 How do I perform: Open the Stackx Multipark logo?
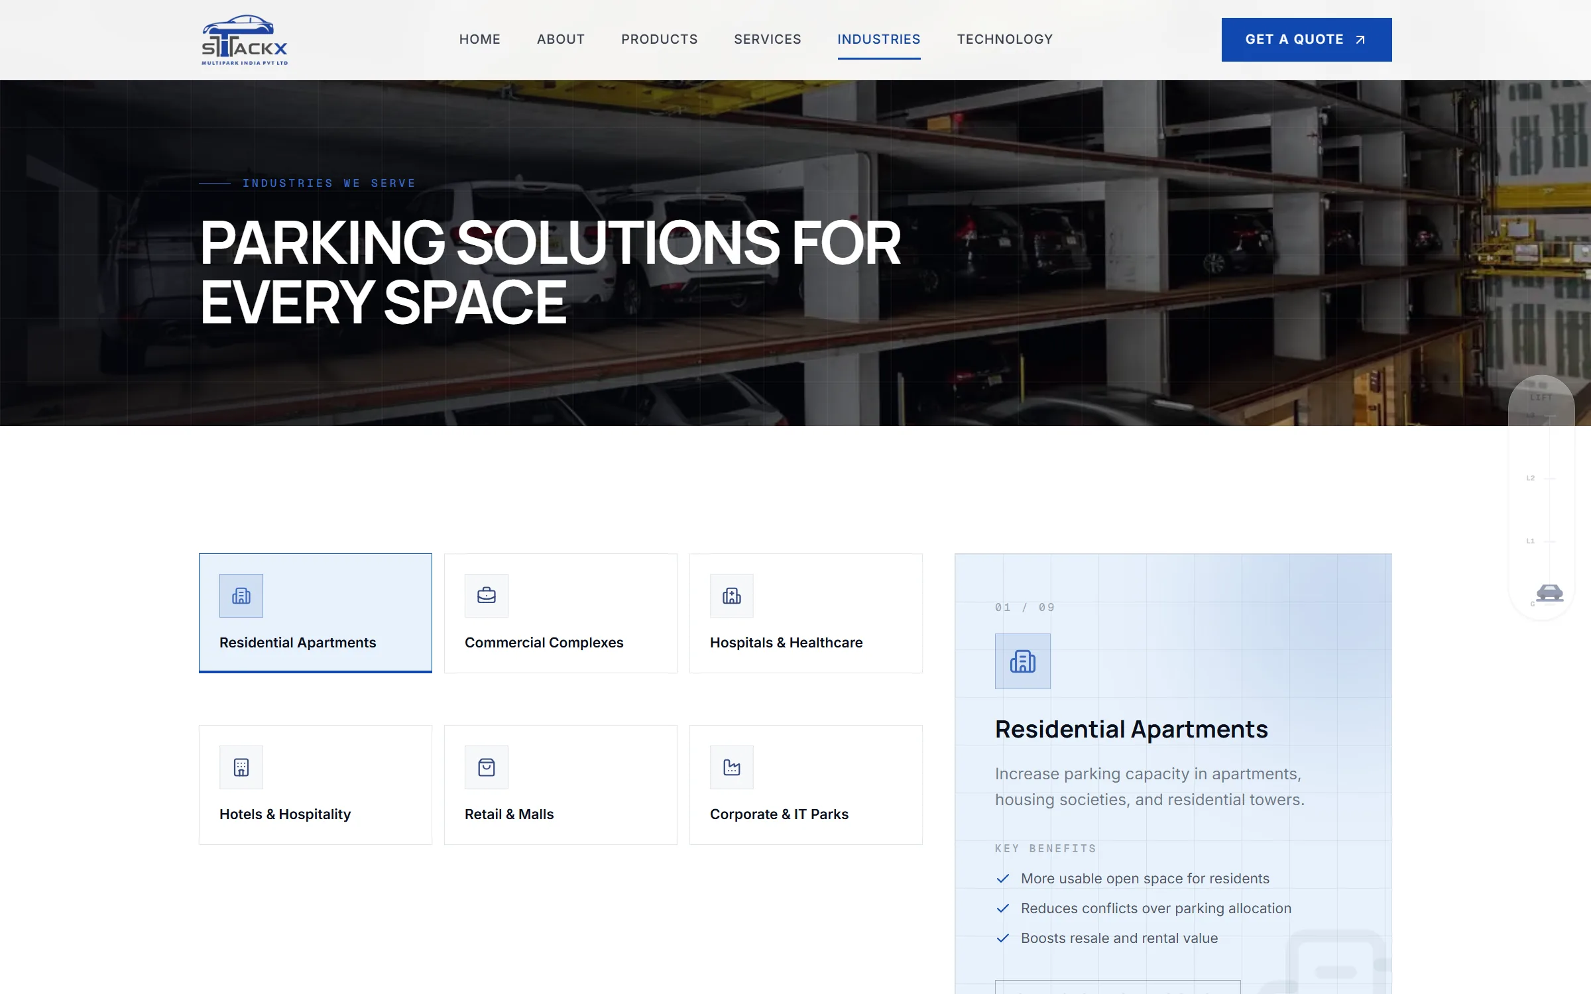[x=245, y=40]
